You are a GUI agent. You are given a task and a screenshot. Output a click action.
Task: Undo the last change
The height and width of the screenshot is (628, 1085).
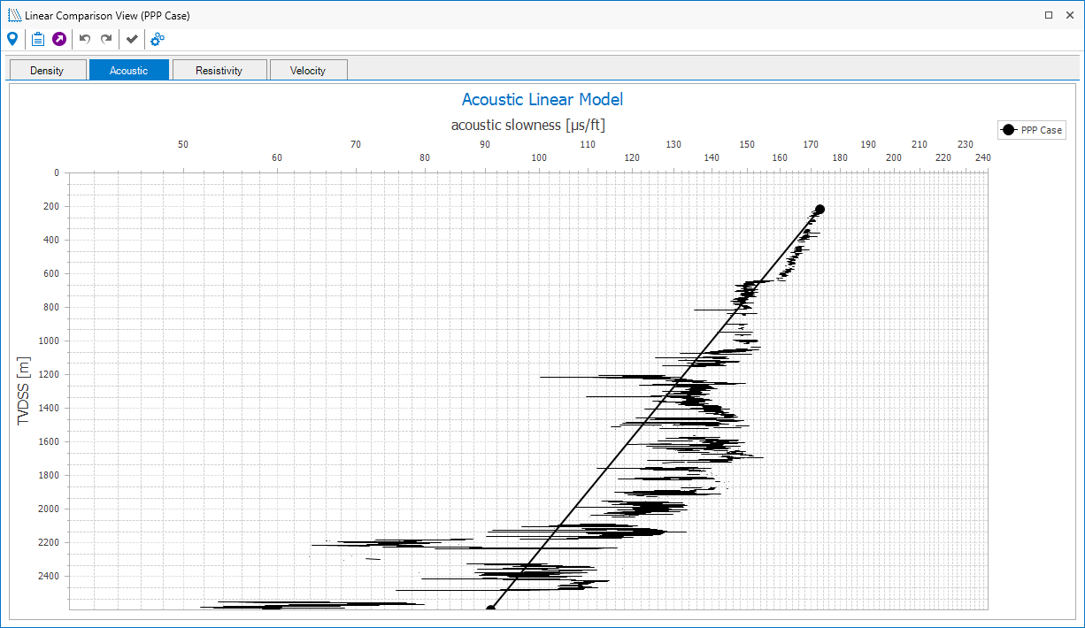pos(85,39)
